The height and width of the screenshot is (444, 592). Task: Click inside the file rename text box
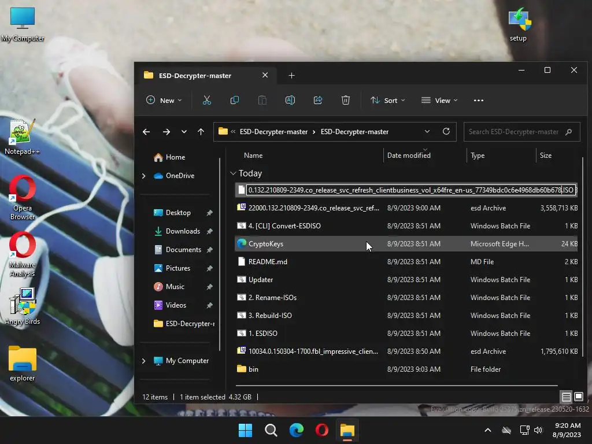tap(411, 190)
